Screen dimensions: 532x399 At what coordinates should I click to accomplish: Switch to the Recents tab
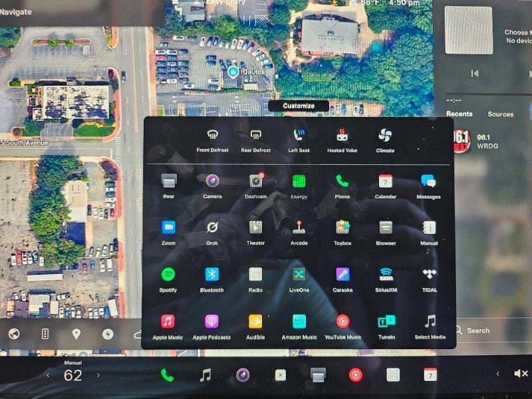(x=460, y=114)
